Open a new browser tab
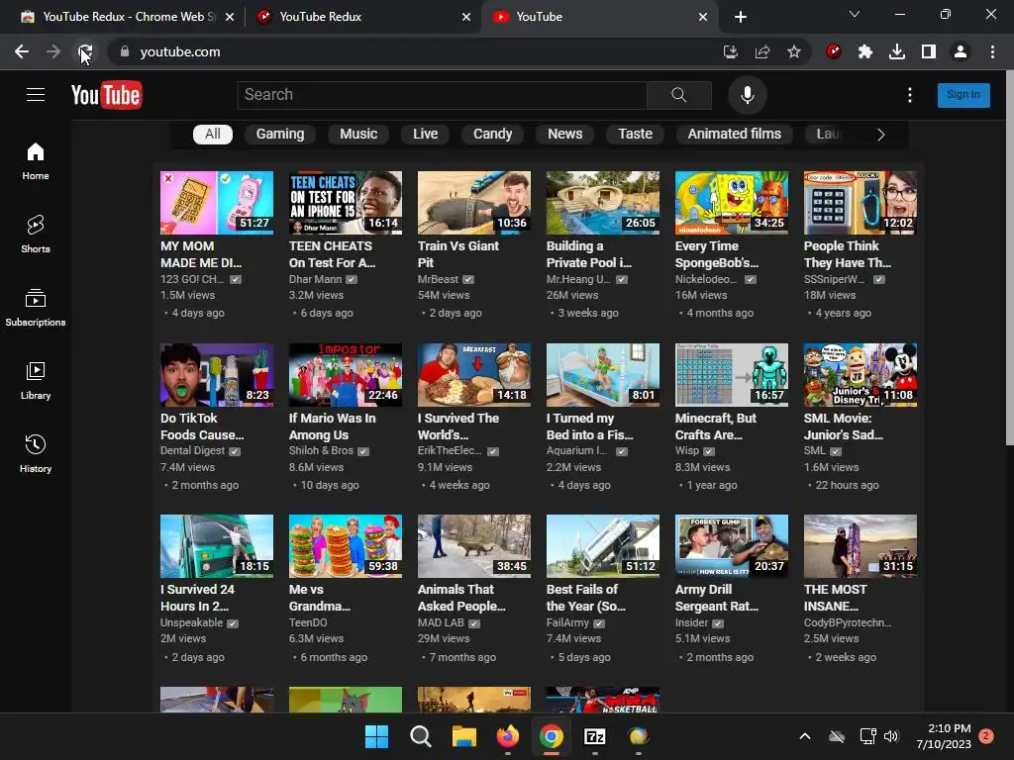Screen dimensions: 1014x760 (x=741, y=17)
